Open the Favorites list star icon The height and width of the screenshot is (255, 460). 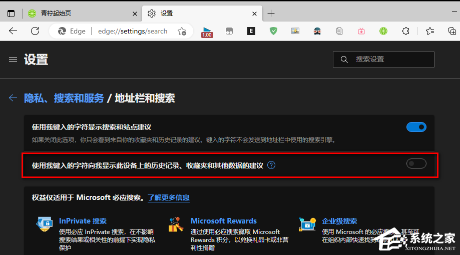430,31
